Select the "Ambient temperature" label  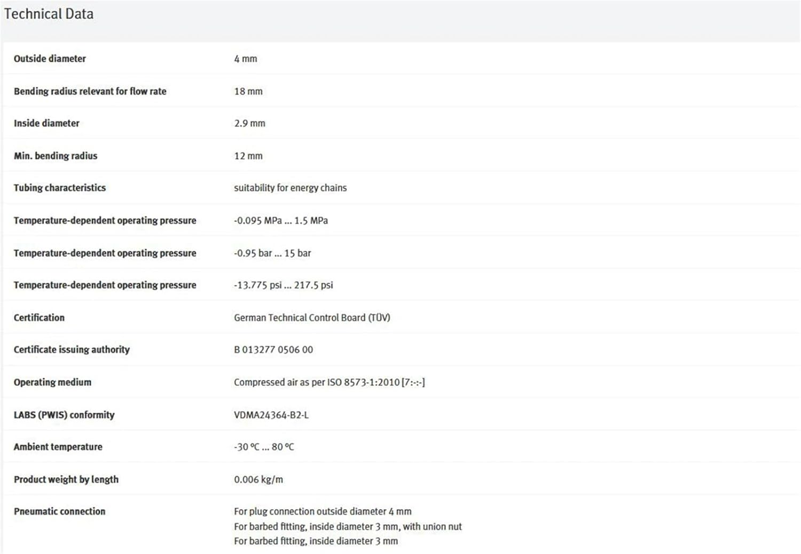click(x=58, y=446)
